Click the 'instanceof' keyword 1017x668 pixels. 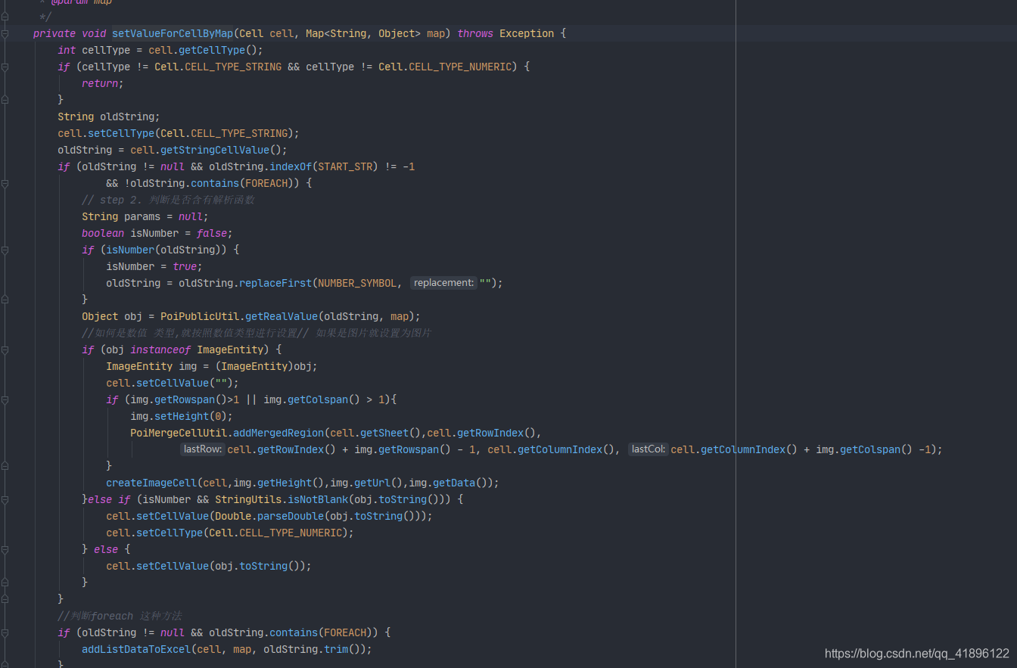point(160,350)
